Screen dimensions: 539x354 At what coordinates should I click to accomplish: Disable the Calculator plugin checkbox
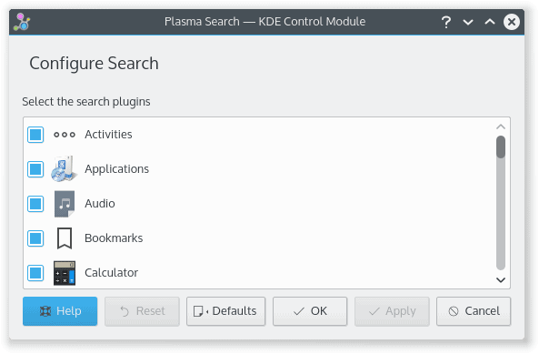point(35,273)
